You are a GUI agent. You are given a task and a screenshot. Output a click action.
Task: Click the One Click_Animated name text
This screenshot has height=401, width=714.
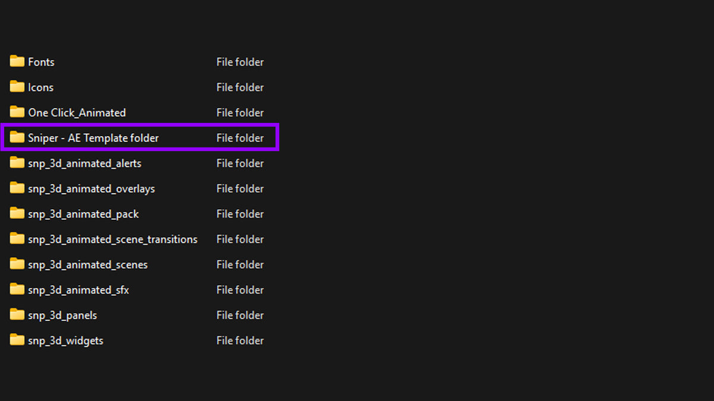[77, 112]
